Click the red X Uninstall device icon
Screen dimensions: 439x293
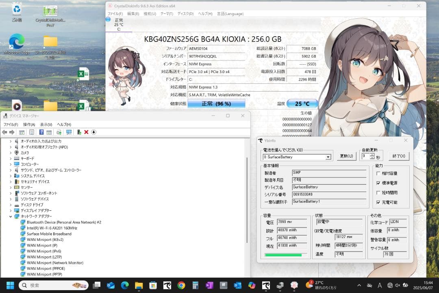(86, 132)
